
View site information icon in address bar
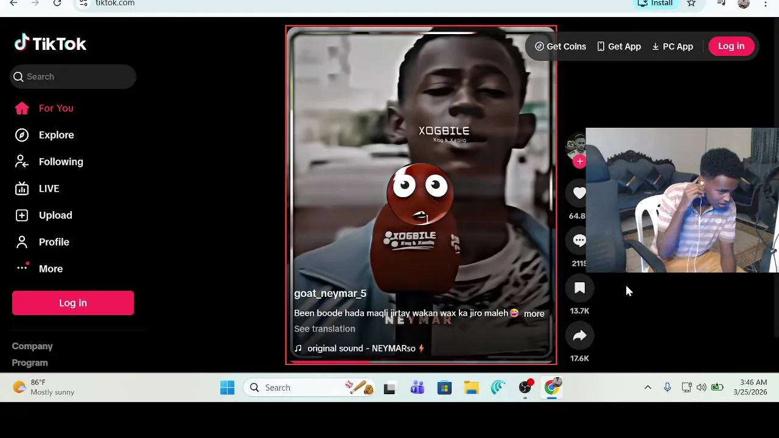pyautogui.click(x=84, y=3)
